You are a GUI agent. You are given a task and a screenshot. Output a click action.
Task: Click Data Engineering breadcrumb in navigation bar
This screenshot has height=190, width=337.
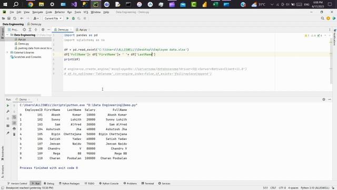pos(13,24)
